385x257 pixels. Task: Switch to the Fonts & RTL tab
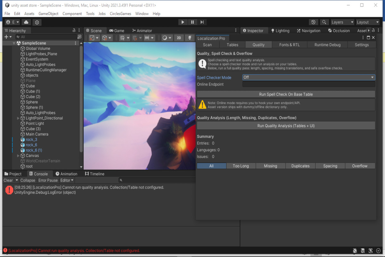point(289,45)
